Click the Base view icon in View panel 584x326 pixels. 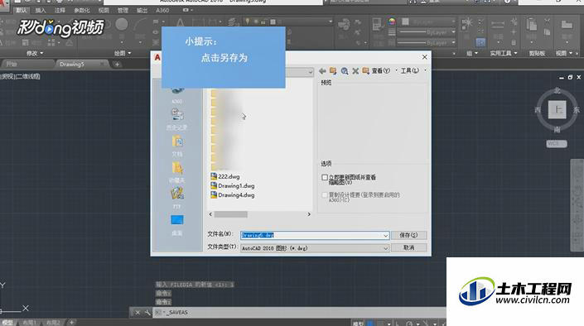click(x=567, y=26)
